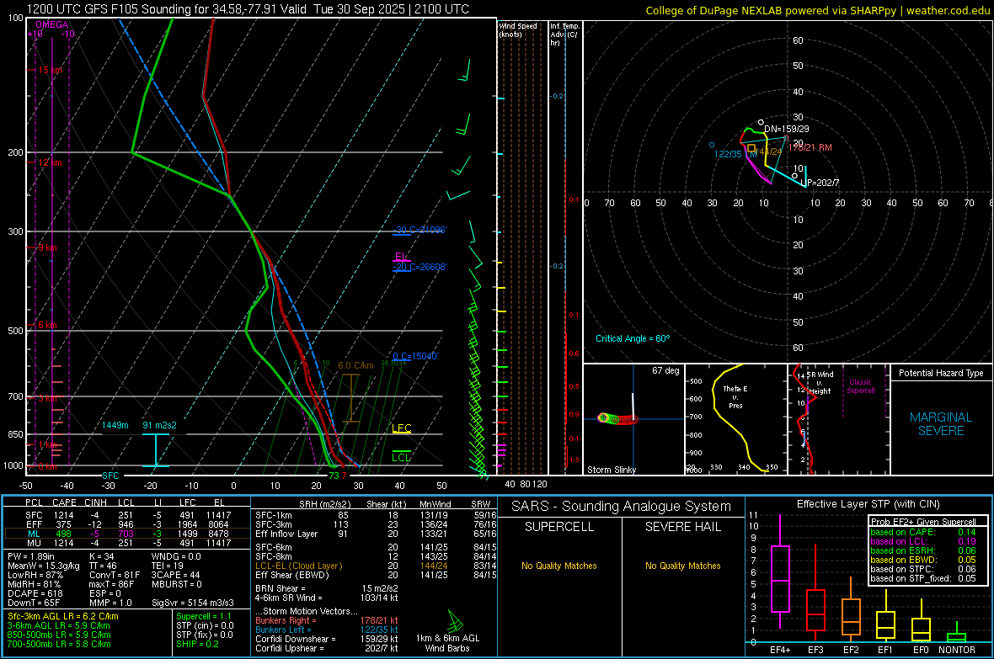This screenshot has width=994, height=659.
Task: Click the Critical Angle = 60° text
Action: (633, 338)
